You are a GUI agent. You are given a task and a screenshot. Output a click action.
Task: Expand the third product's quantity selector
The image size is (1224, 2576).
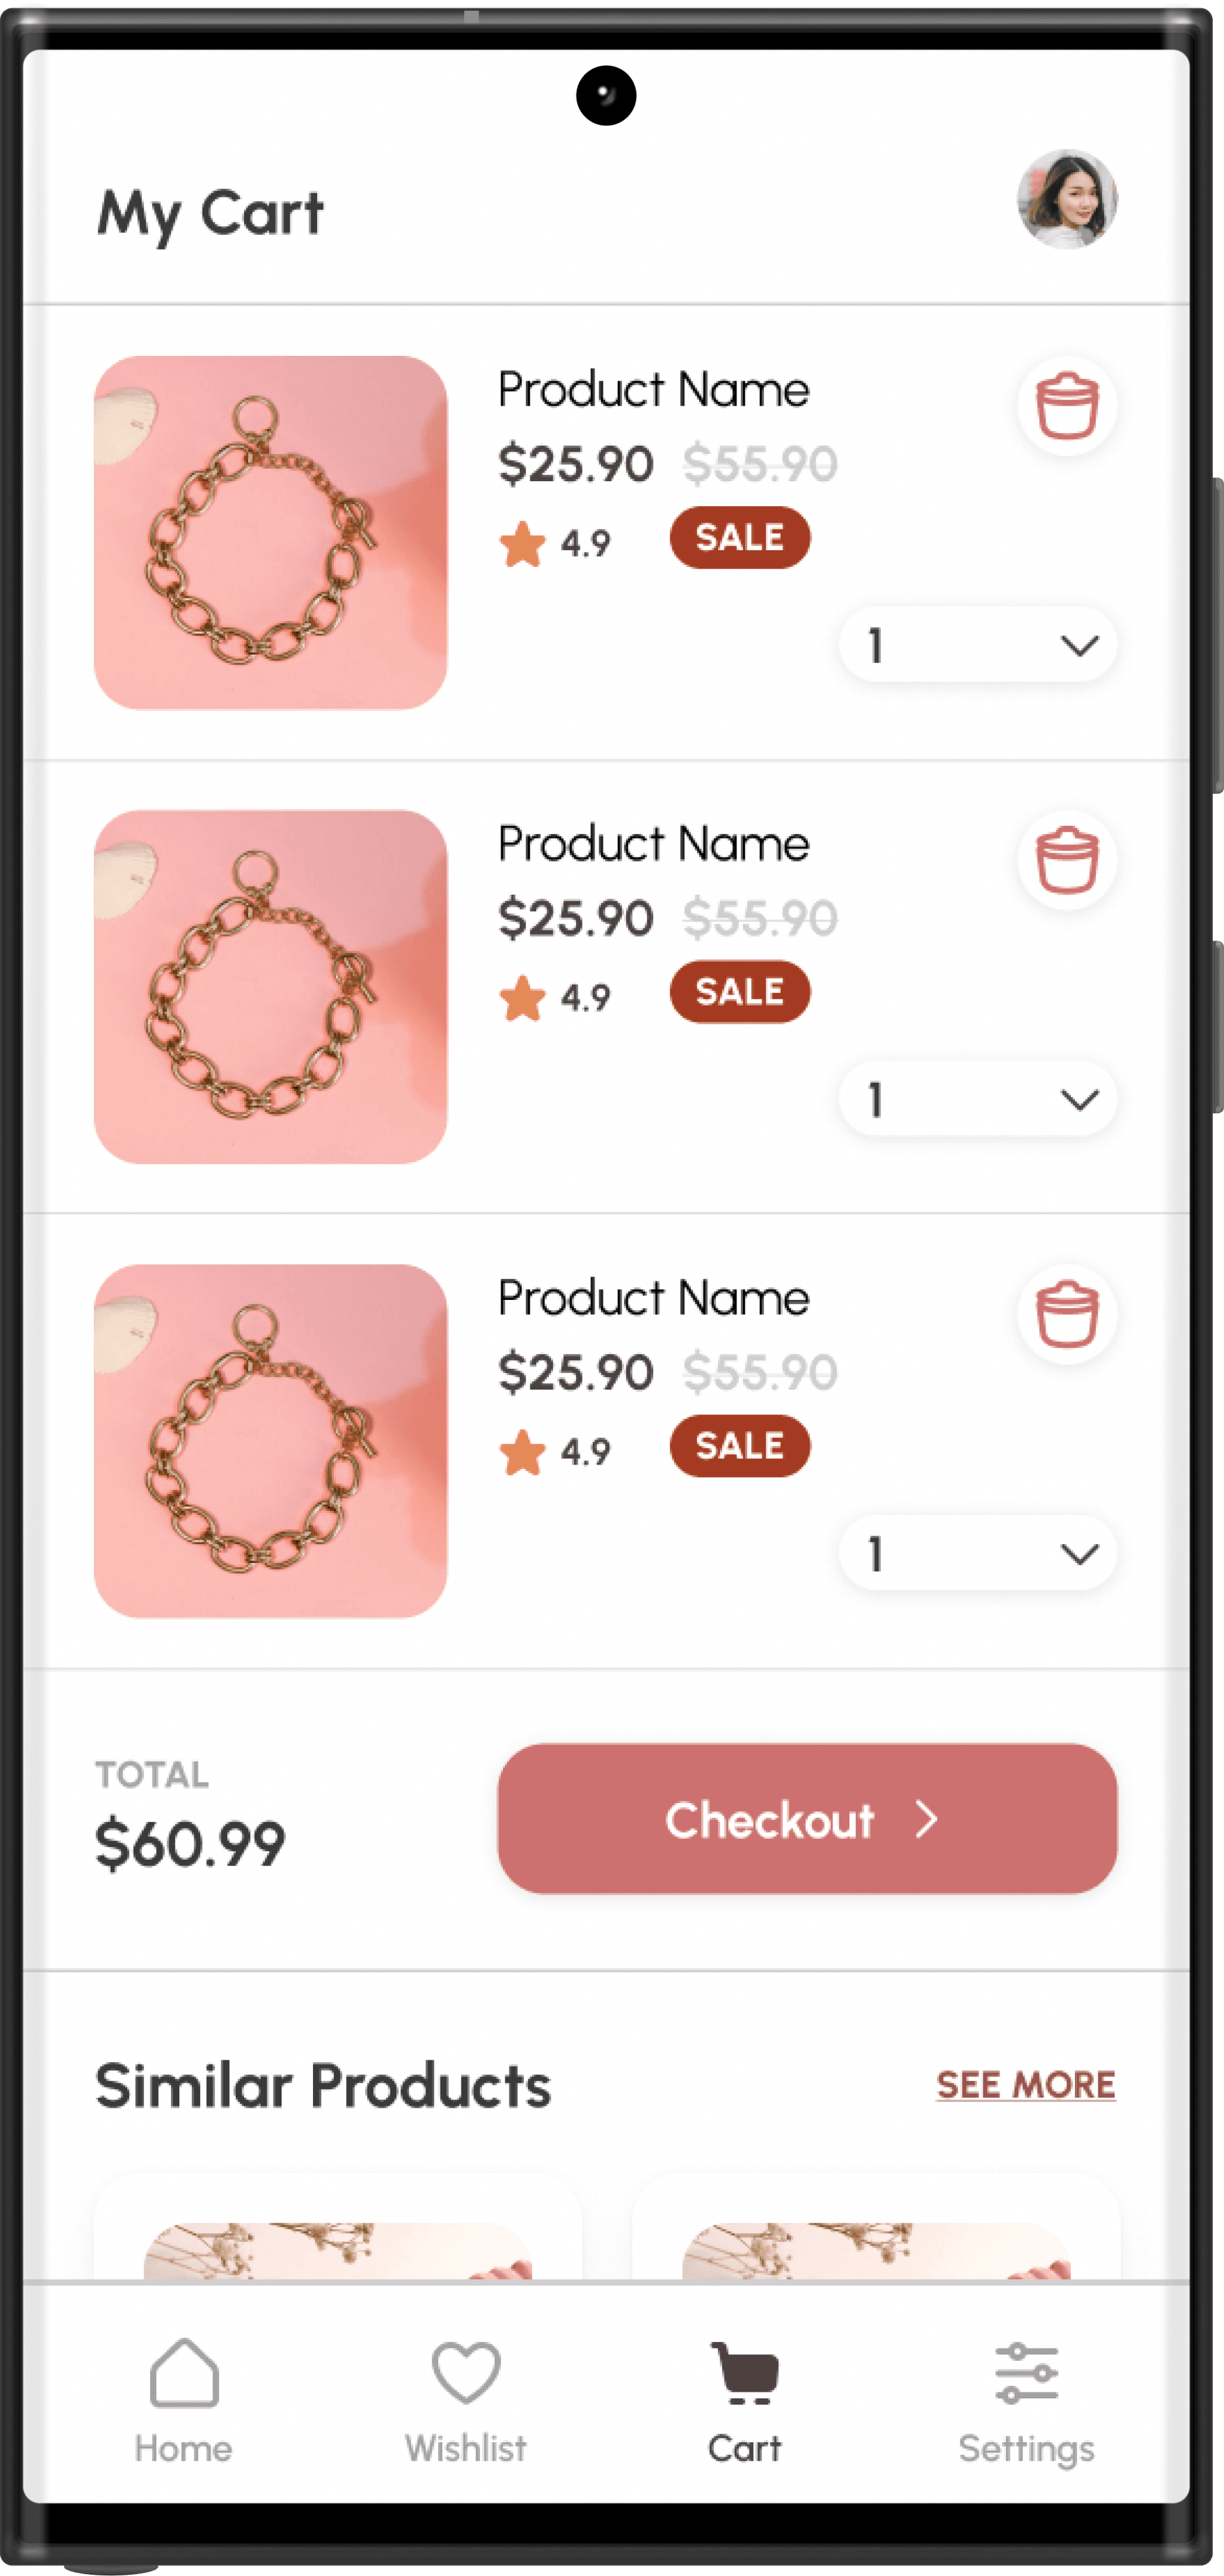point(978,1553)
